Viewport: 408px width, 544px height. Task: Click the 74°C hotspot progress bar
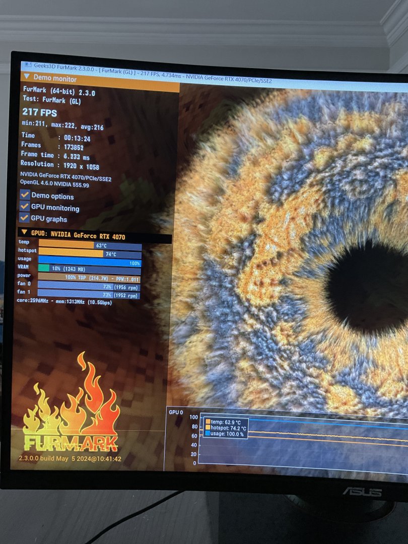(x=90, y=253)
